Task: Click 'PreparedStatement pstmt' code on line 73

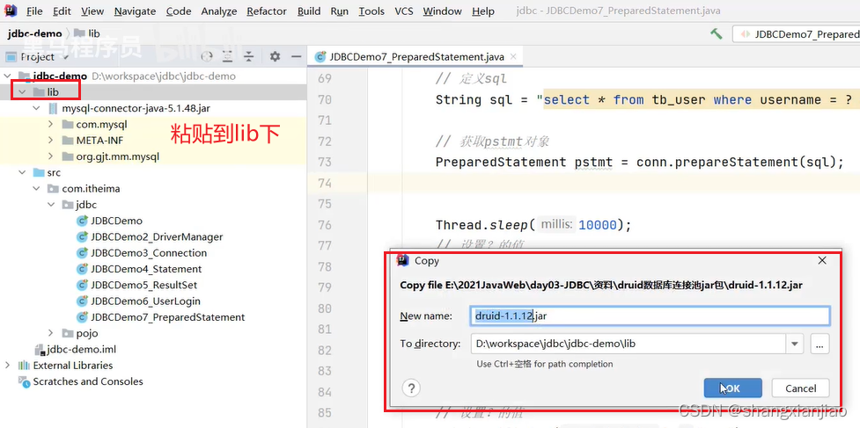Action: pyautogui.click(x=523, y=162)
